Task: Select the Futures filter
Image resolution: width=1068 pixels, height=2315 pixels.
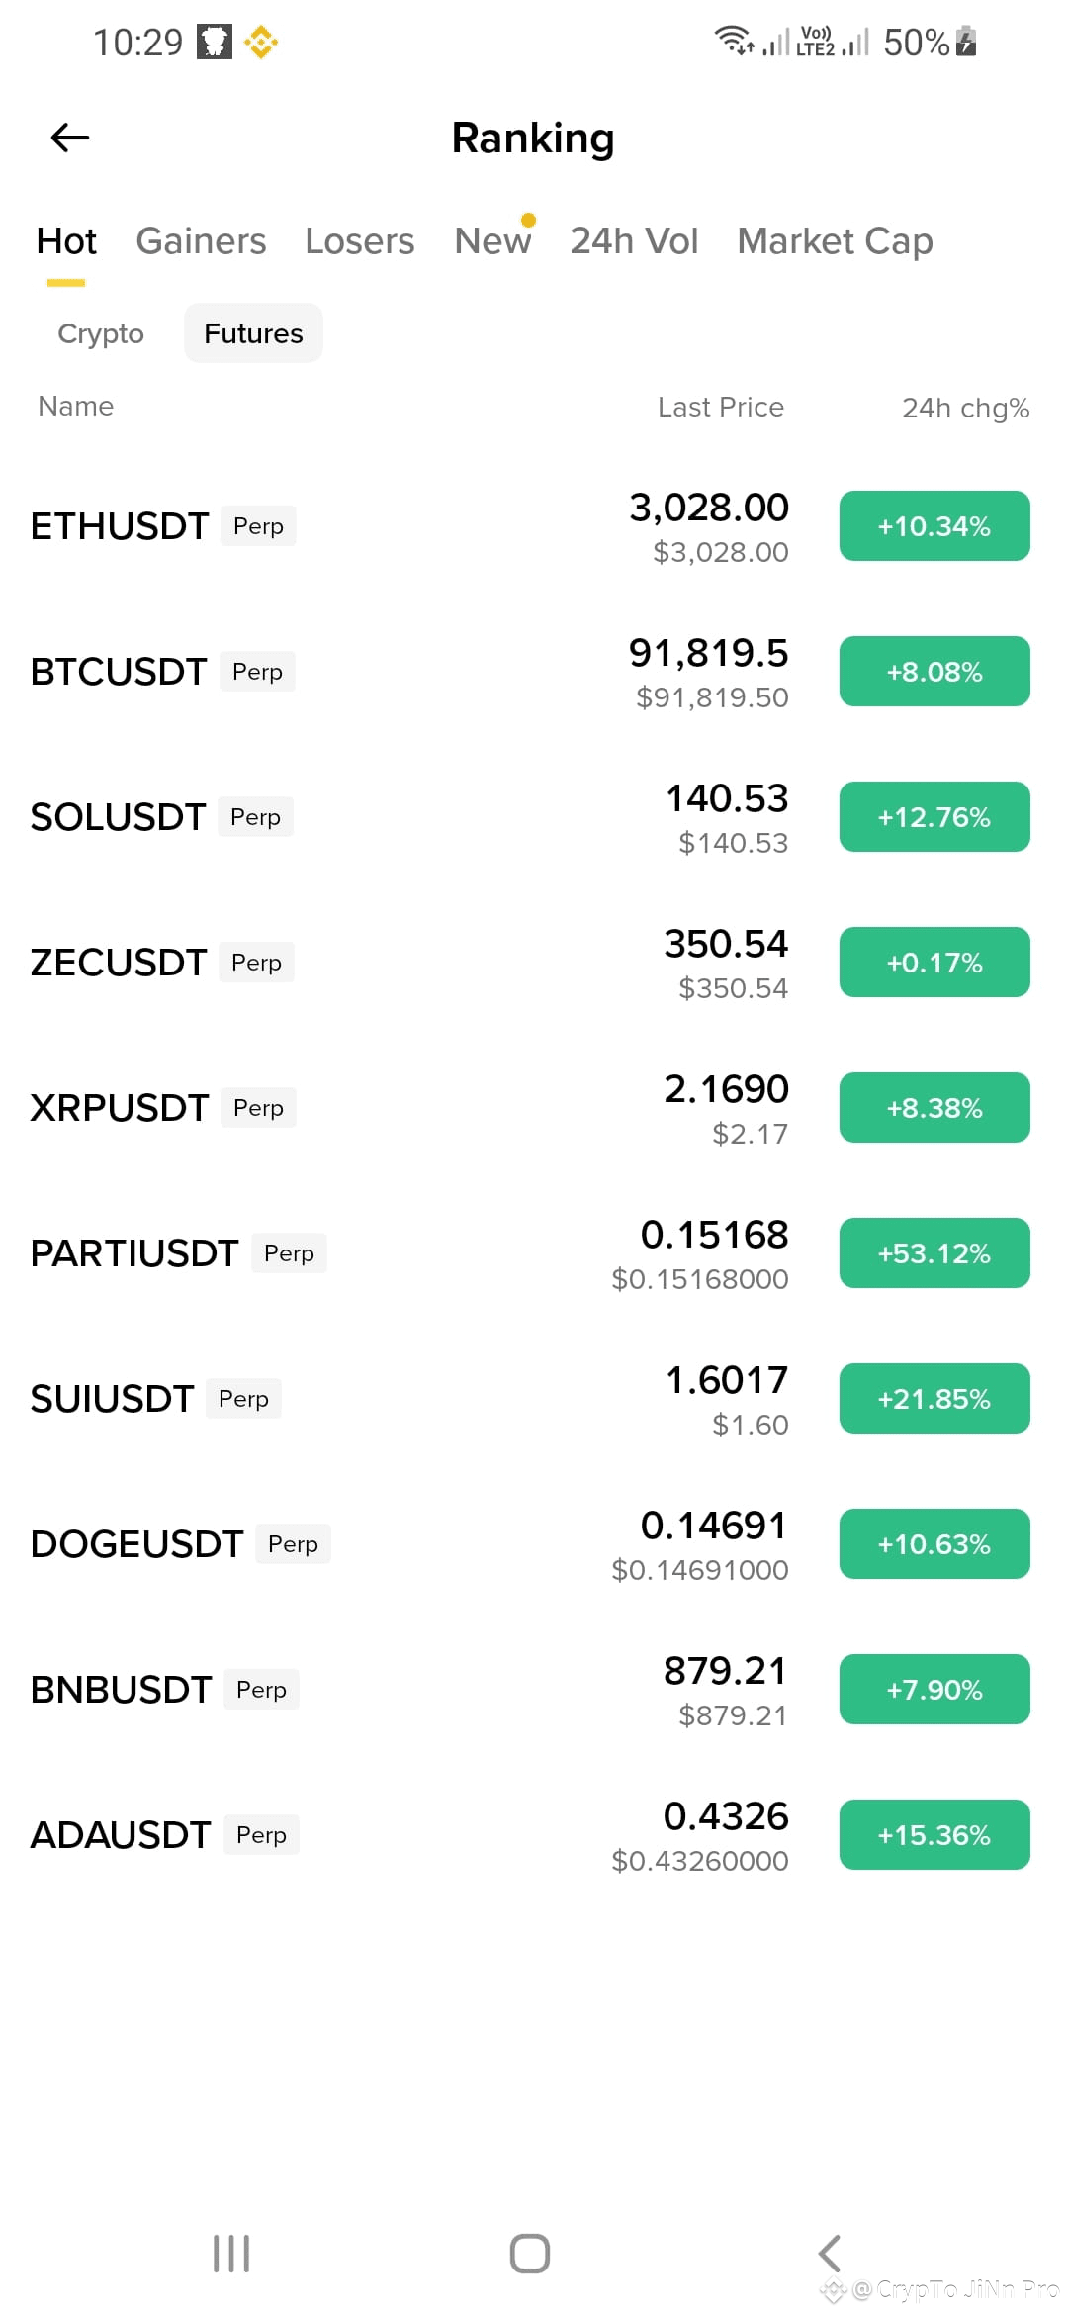Action: coord(253,333)
